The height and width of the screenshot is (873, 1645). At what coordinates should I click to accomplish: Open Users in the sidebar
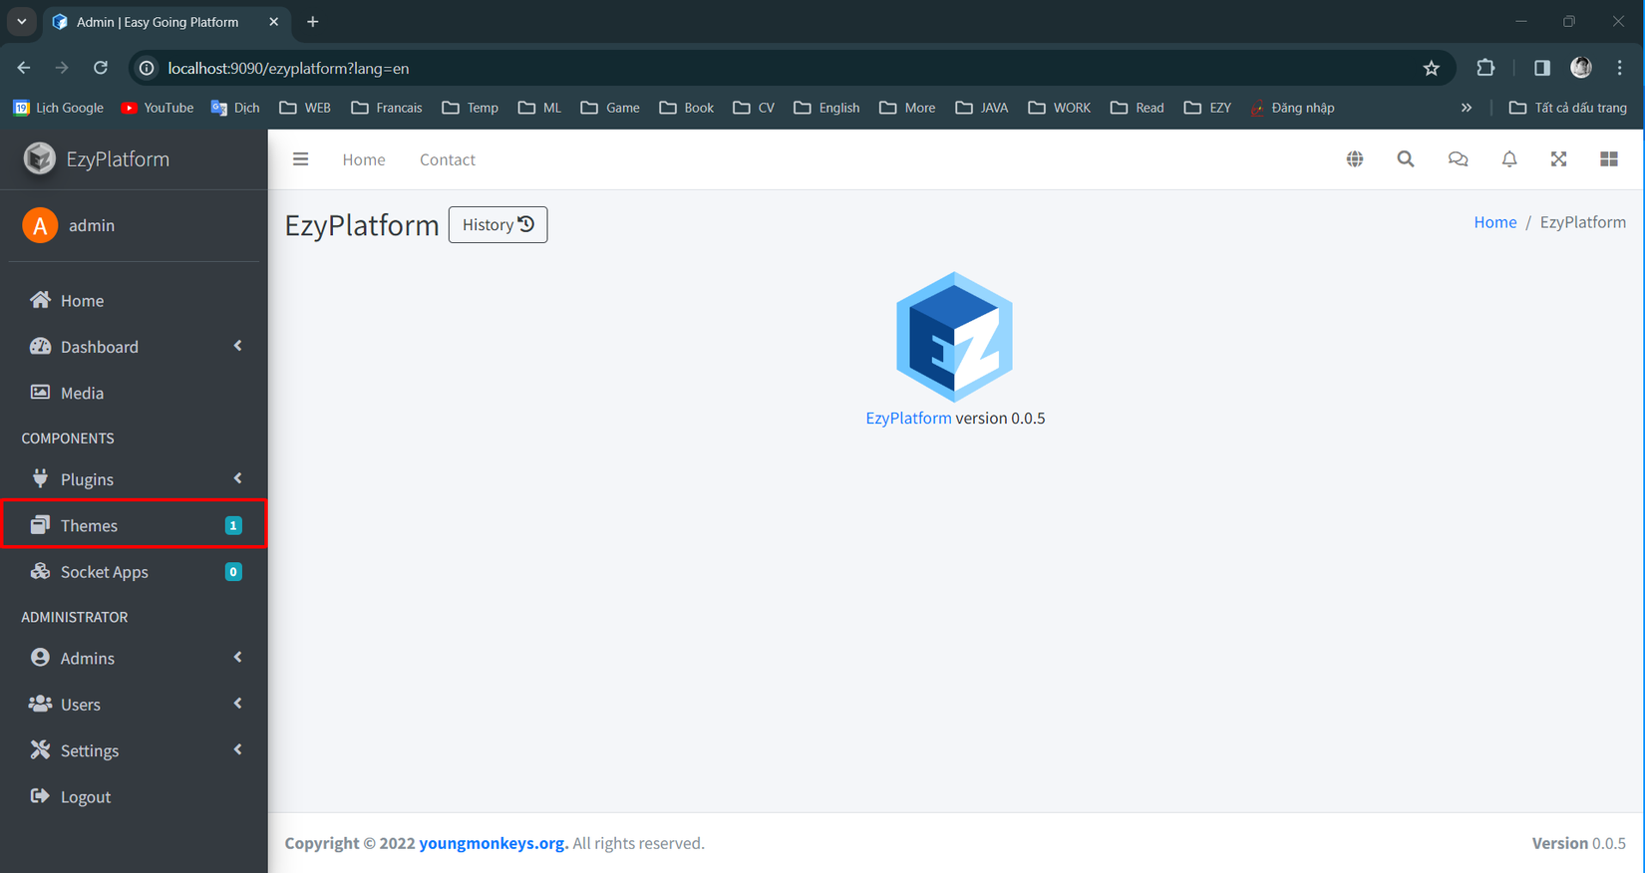134,705
